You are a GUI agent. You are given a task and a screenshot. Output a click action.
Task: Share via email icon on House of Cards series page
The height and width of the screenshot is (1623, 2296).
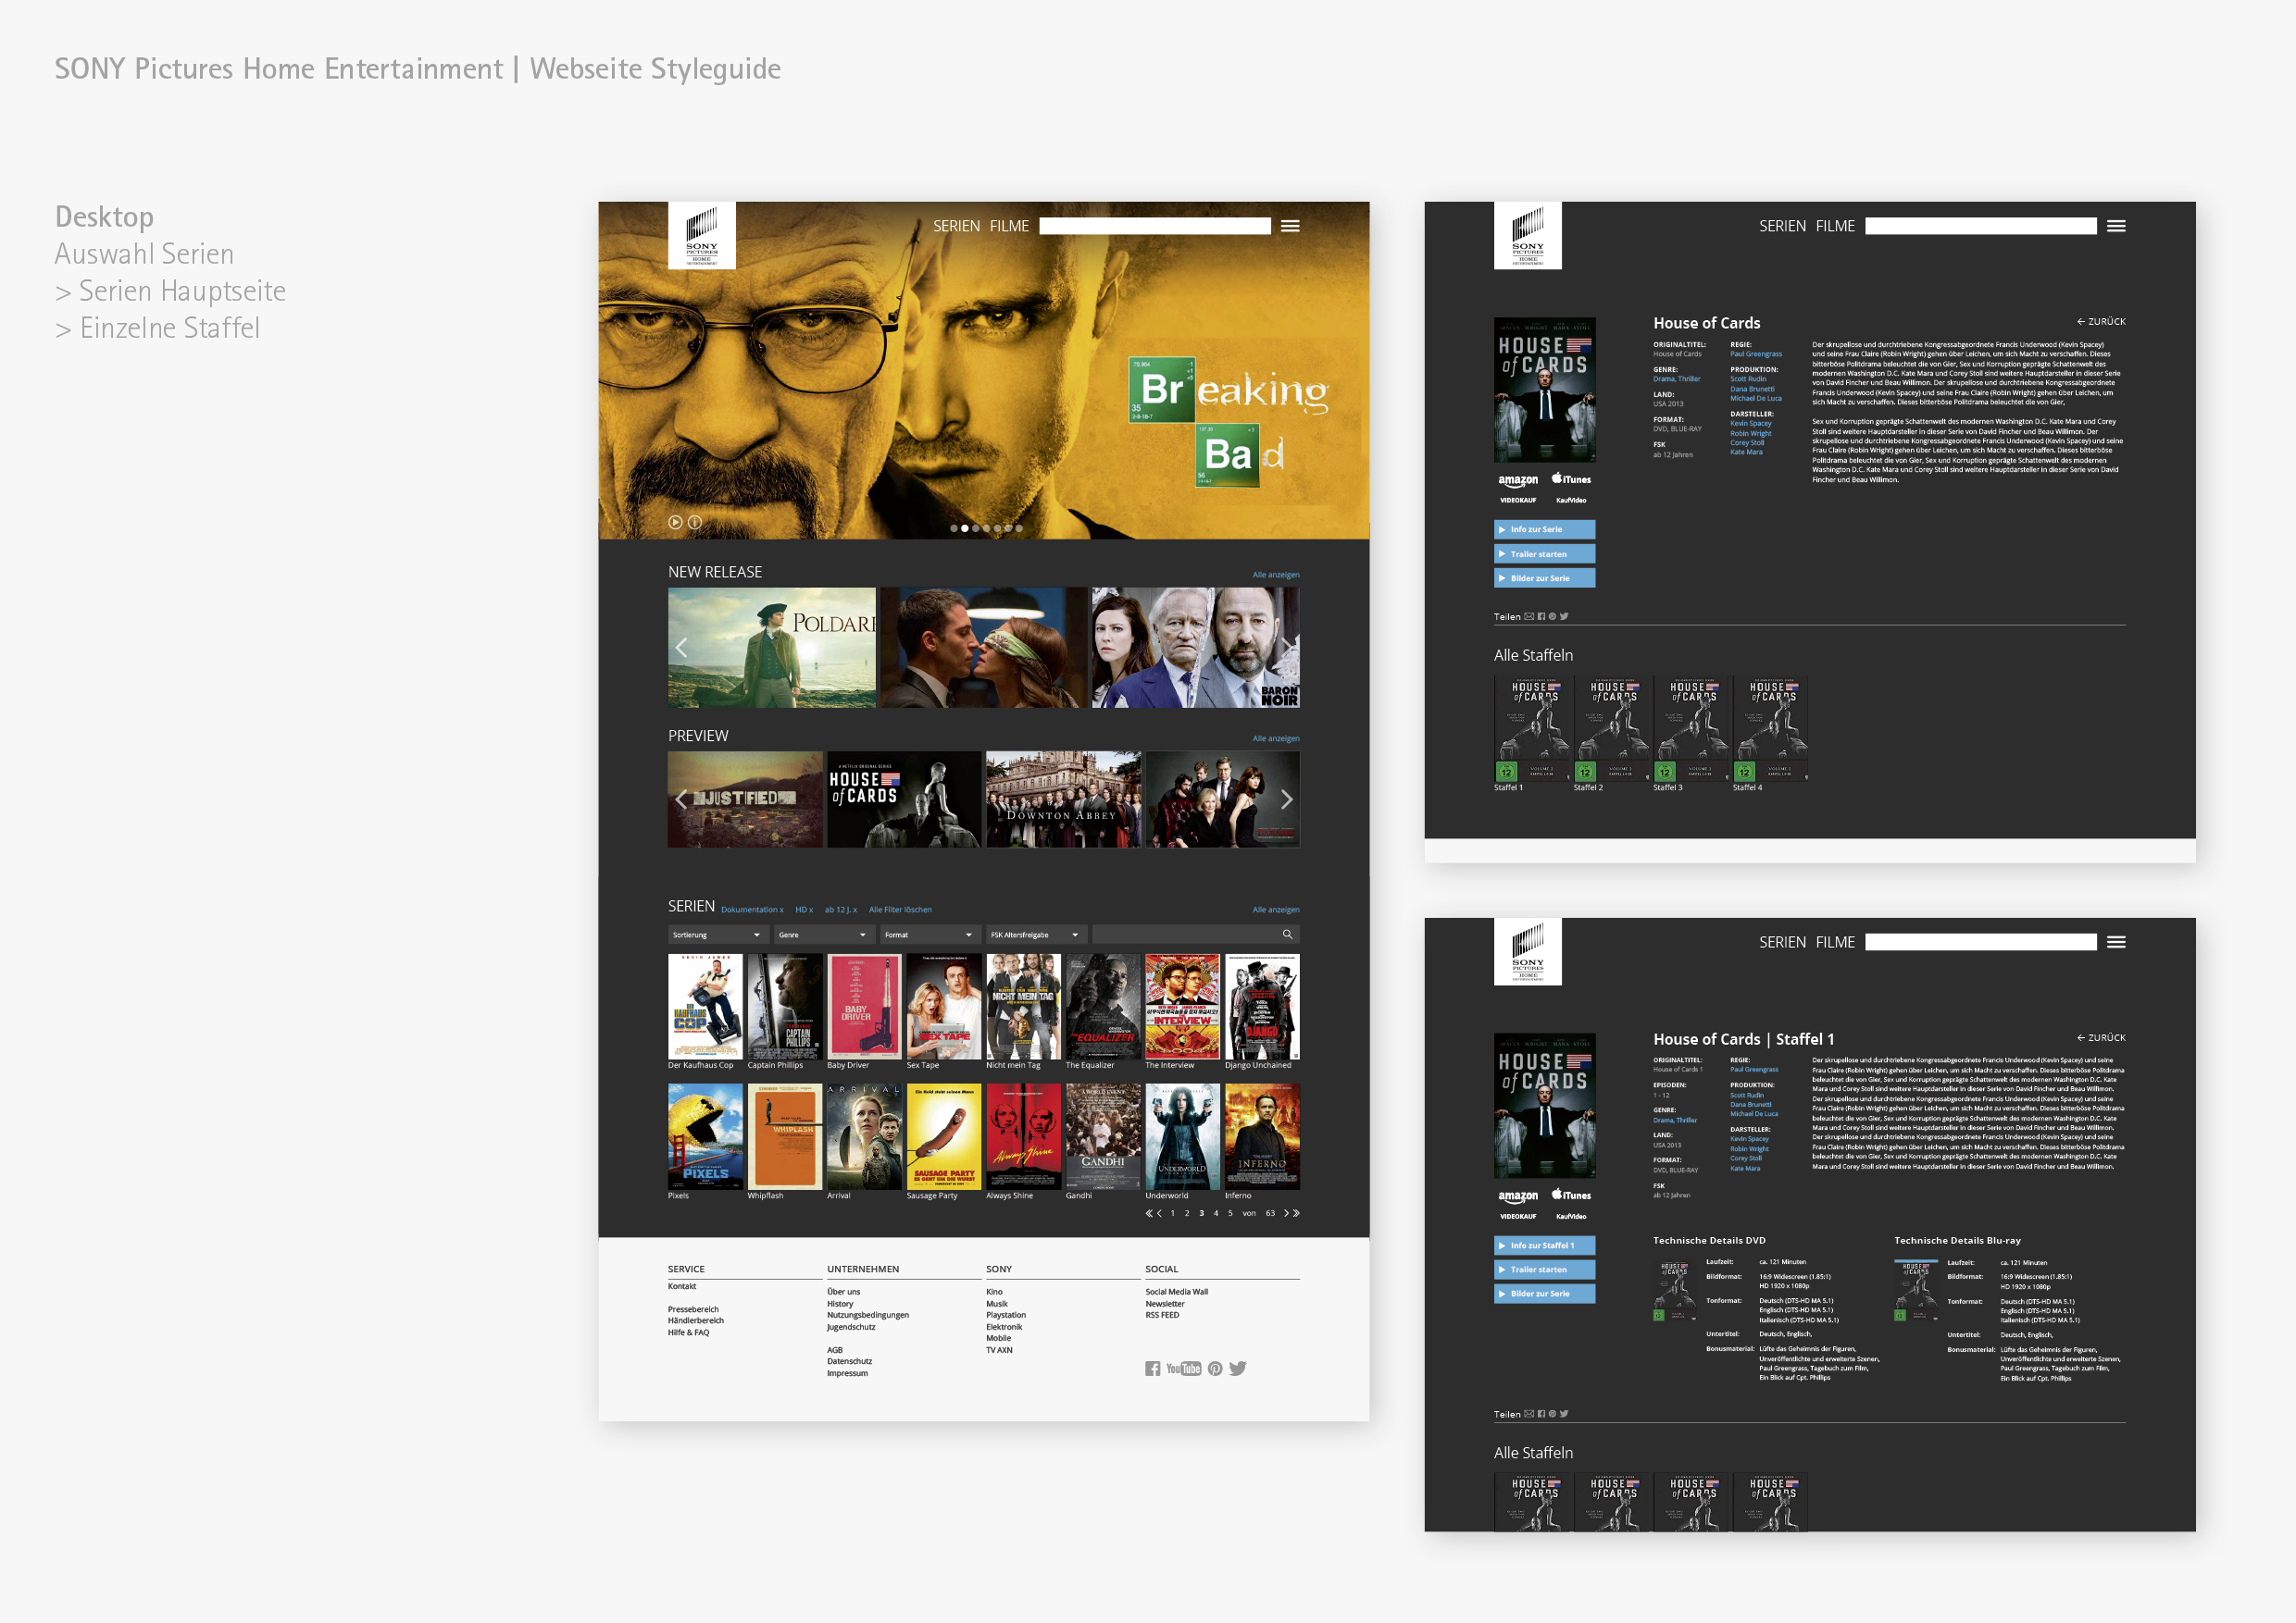[1529, 616]
